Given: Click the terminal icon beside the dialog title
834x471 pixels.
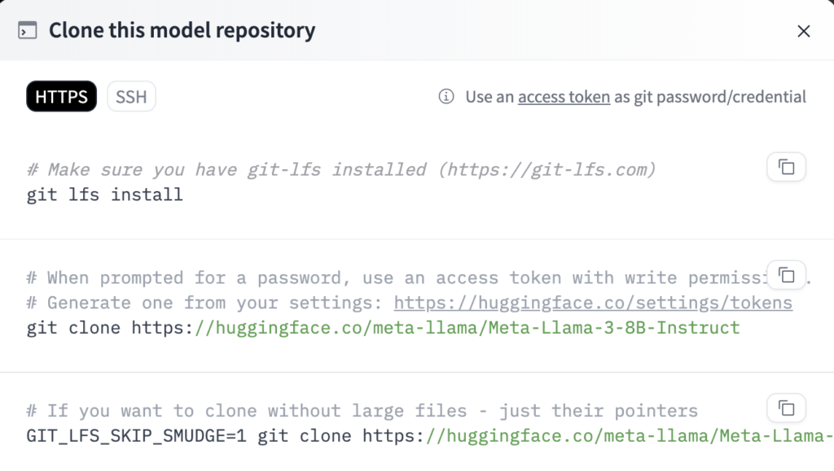Looking at the screenshot, I should [x=28, y=31].
